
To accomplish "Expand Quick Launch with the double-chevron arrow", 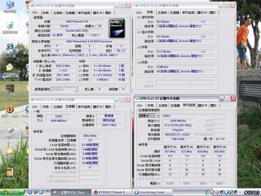I will point(47,191).
